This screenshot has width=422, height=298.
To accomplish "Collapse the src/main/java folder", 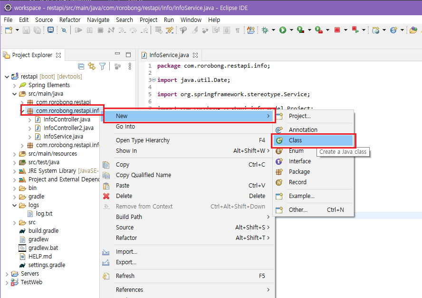I will click(x=15, y=94).
